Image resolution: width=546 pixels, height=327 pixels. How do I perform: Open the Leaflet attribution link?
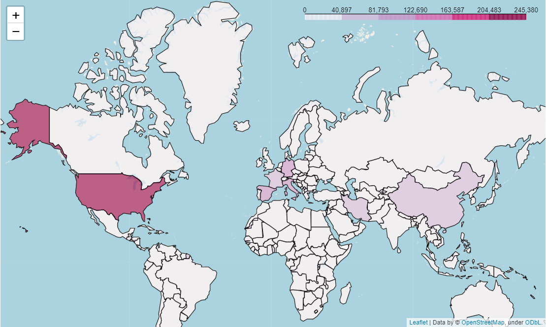(x=418, y=323)
